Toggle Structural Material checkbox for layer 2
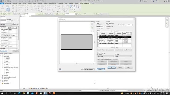The image size is (170, 95). (127, 37)
